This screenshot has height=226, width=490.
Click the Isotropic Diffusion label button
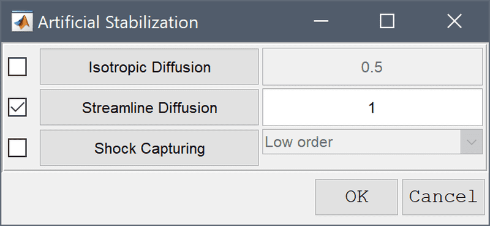point(149,67)
